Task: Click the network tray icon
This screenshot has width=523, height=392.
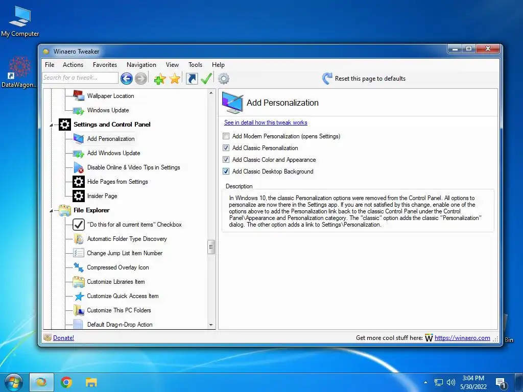Action: coord(438,382)
